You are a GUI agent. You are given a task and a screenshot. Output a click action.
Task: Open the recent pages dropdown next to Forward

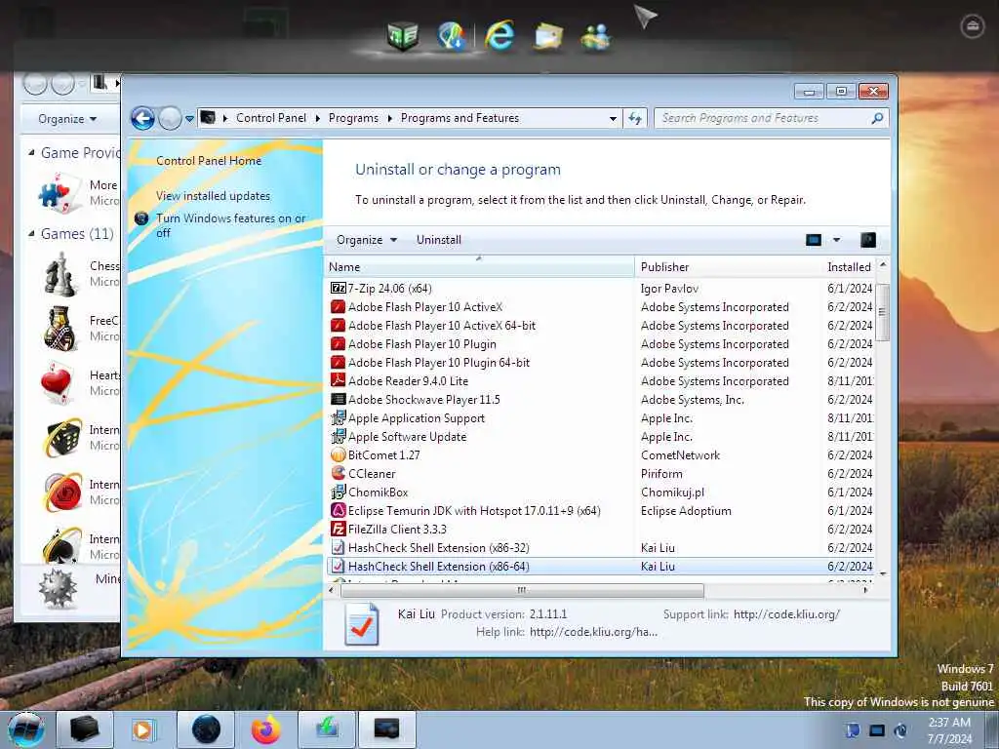point(189,118)
